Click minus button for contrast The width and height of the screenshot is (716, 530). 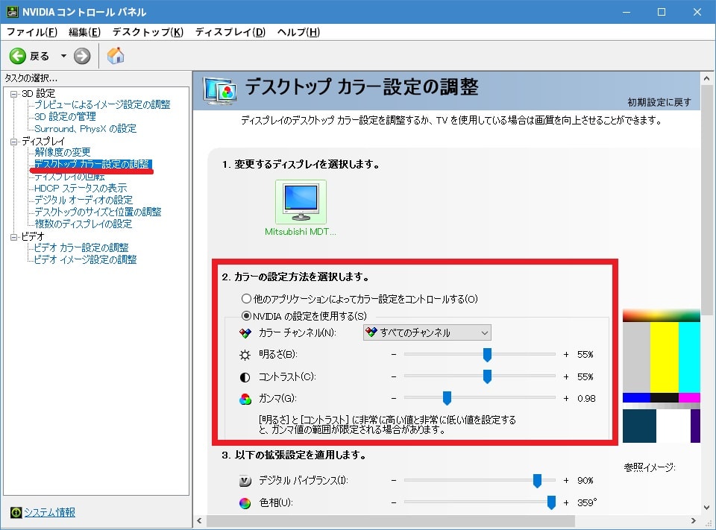394,376
